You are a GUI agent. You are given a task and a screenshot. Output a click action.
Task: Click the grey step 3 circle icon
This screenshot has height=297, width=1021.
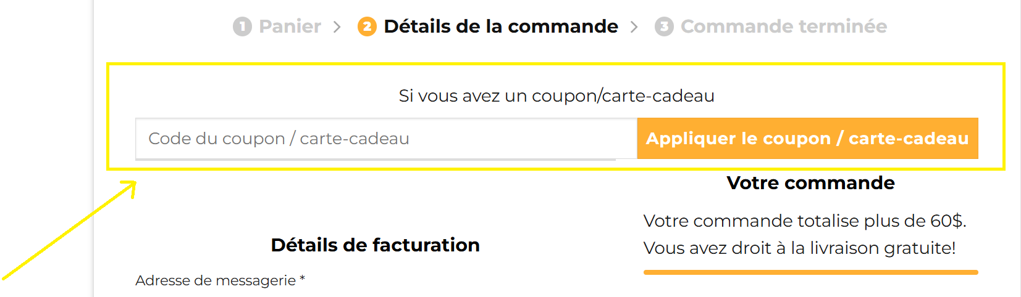coord(664,26)
